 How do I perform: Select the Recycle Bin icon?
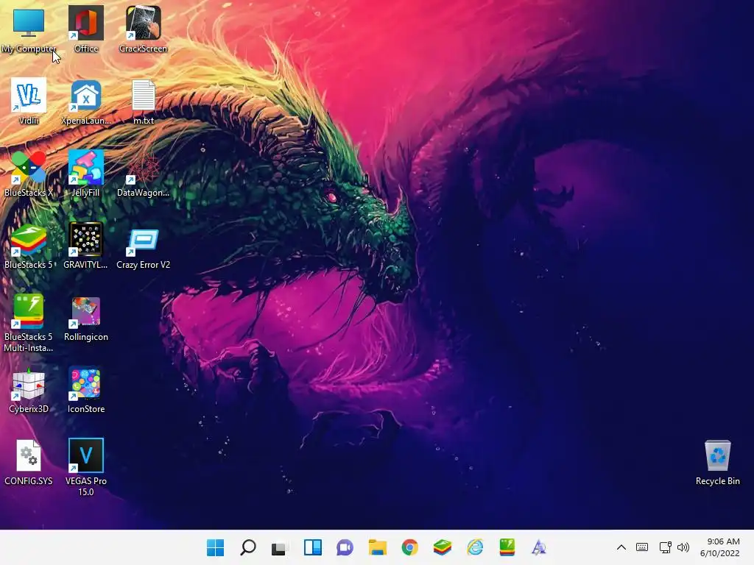717,462
